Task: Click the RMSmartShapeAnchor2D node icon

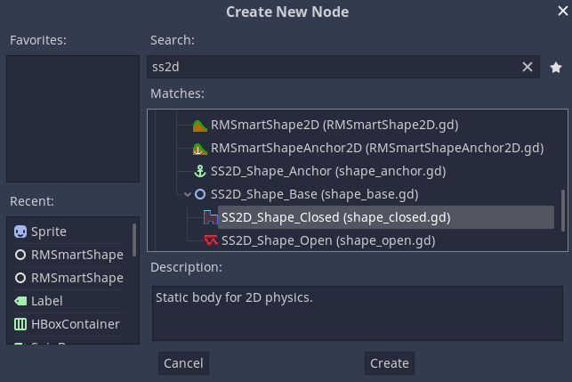Action: click(x=200, y=148)
